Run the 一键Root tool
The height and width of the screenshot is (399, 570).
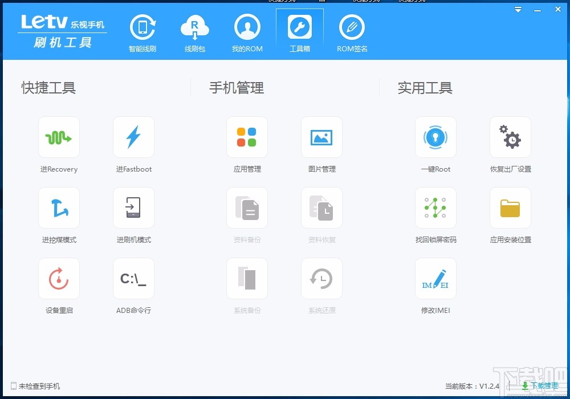tap(435, 137)
